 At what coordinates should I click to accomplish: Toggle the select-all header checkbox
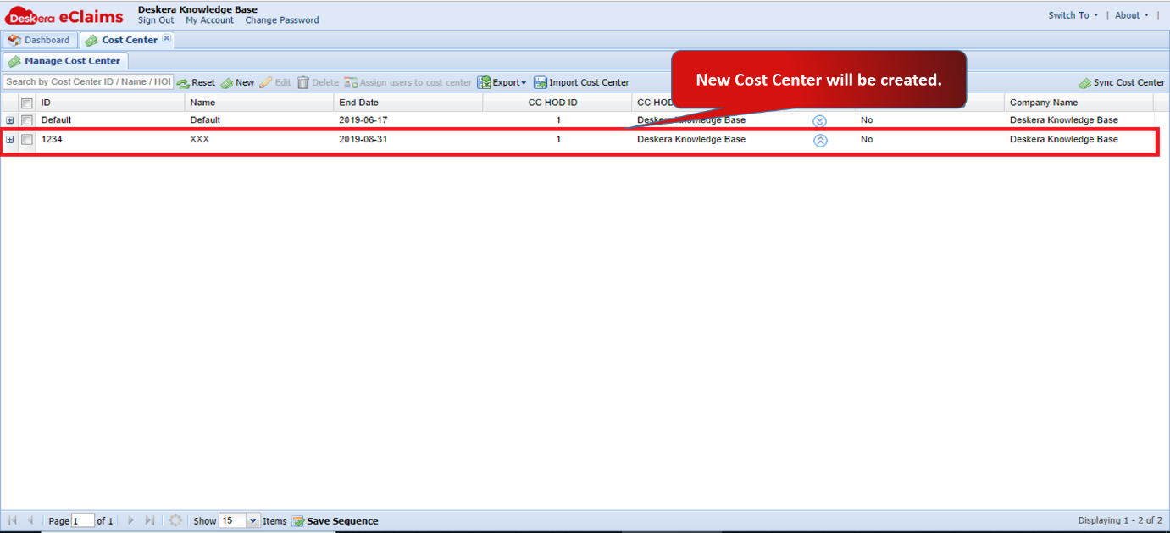click(27, 103)
